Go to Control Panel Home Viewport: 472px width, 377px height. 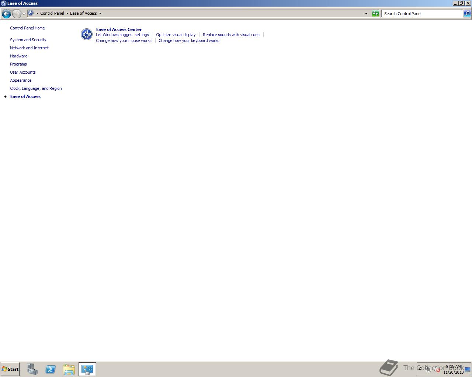coord(27,28)
